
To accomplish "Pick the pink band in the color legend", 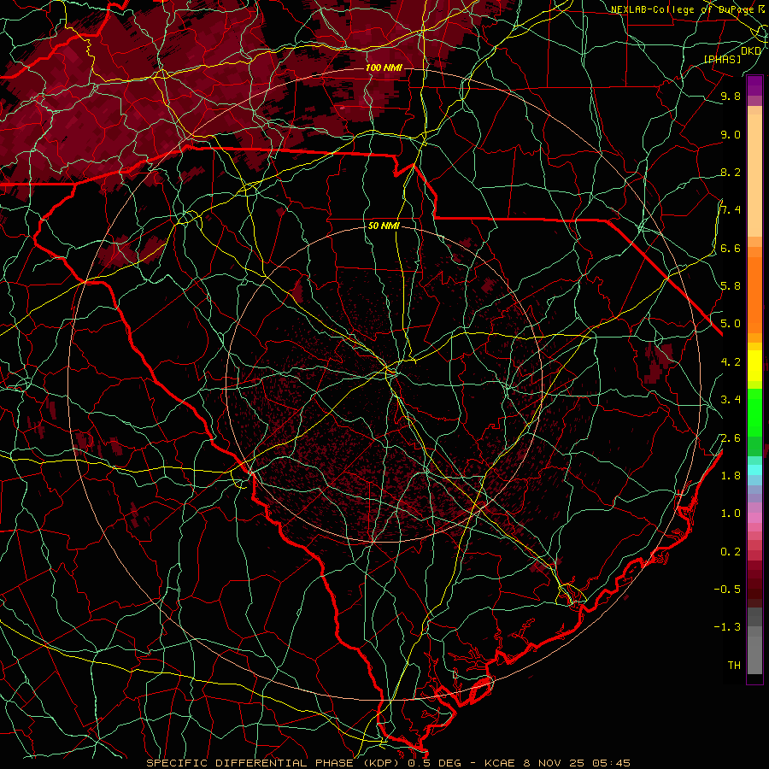I will (754, 518).
